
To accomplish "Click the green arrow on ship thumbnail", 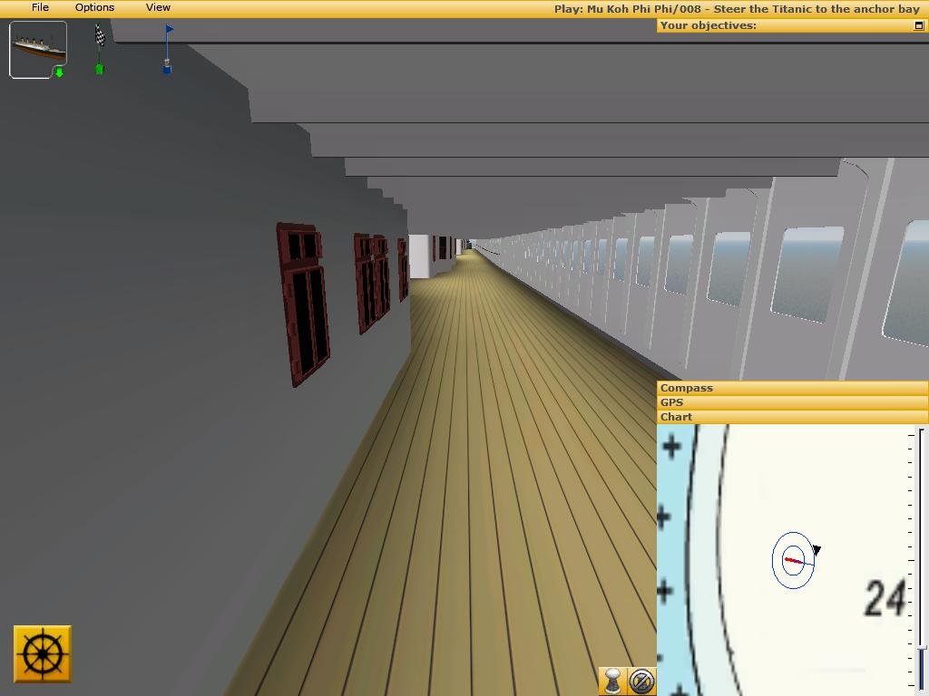I will point(59,72).
